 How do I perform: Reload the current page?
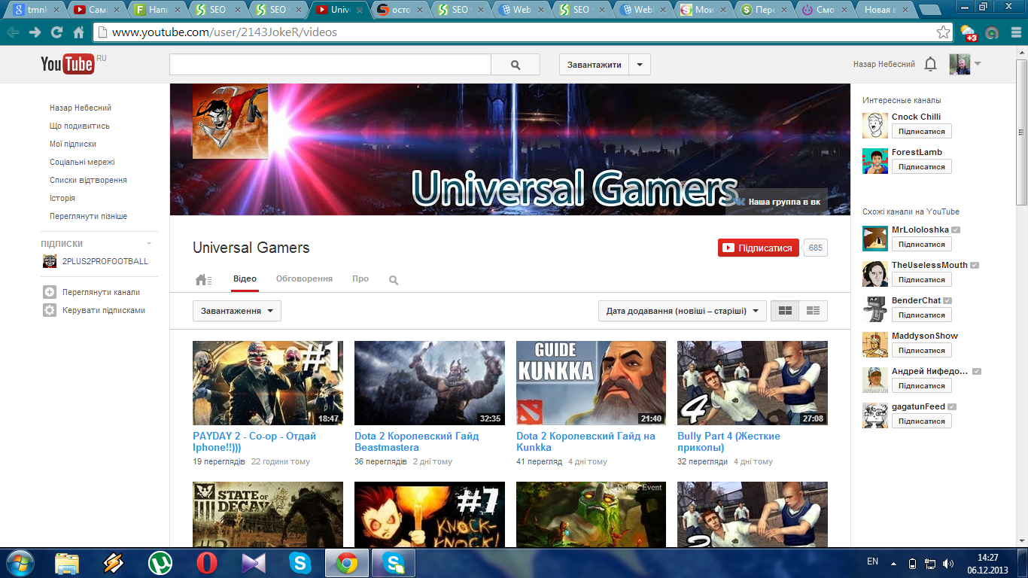click(x=56, y=32)
